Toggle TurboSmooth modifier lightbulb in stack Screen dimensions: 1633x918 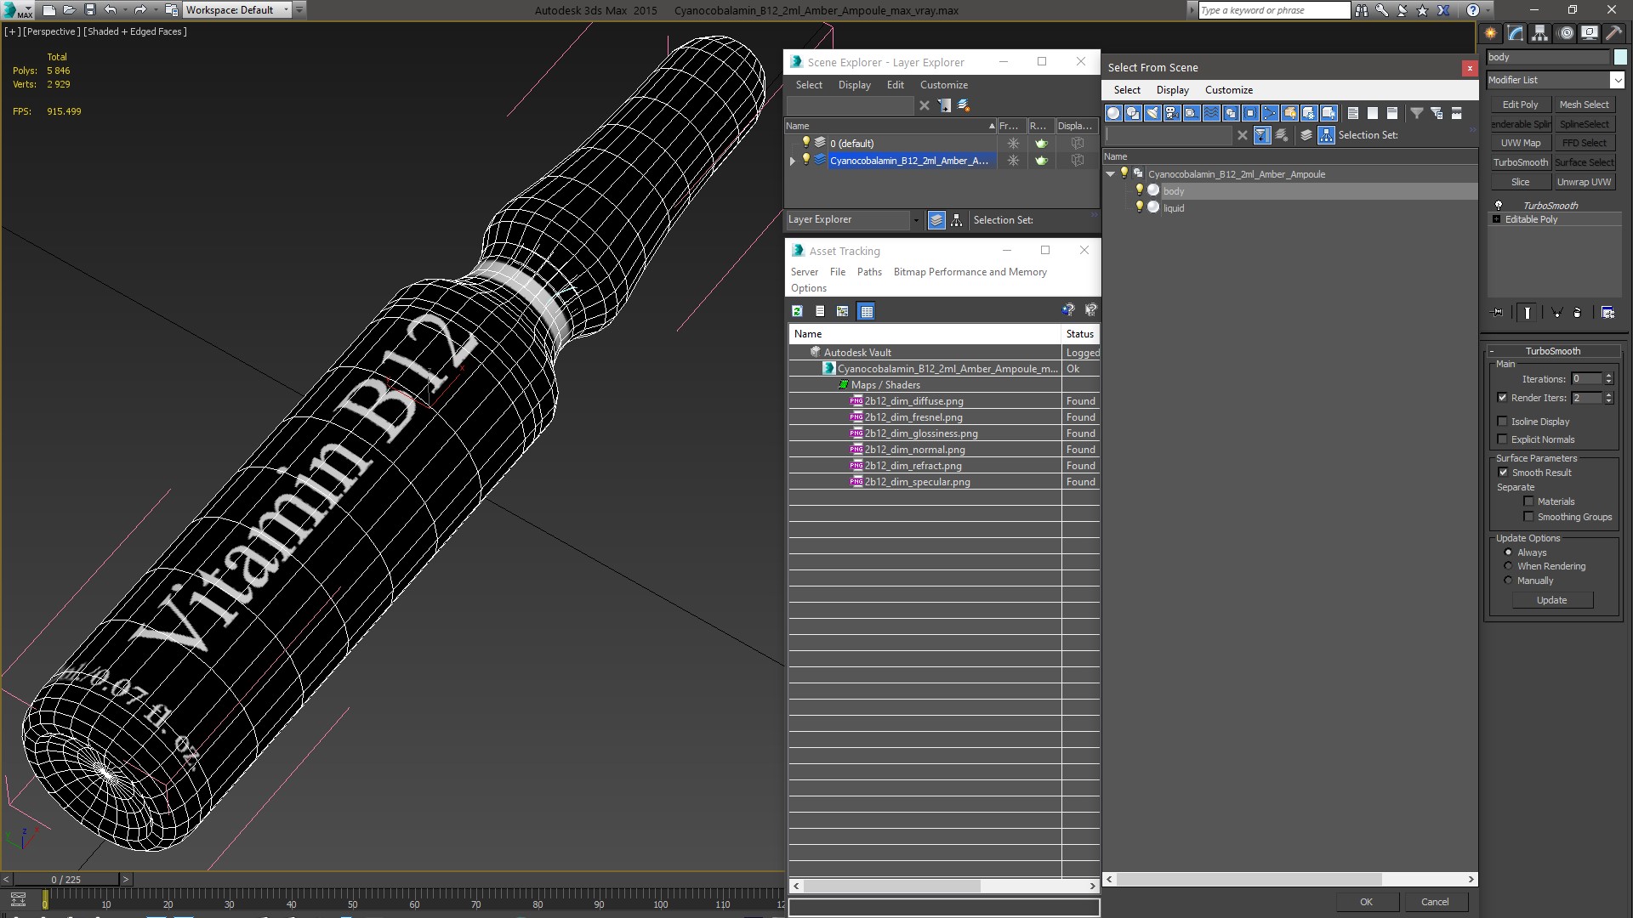pyautogui.click(x=1499, y=206)
